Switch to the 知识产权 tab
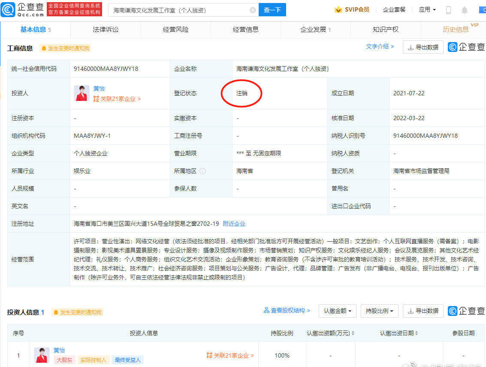Viewport: 486px width, 367px height. 386,30
